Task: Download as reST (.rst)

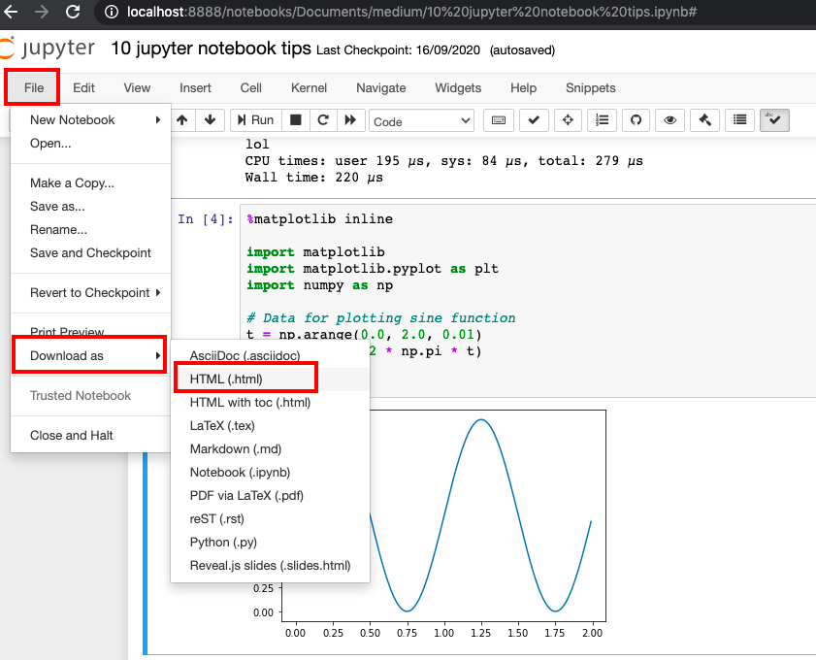Action: [270, 519]
